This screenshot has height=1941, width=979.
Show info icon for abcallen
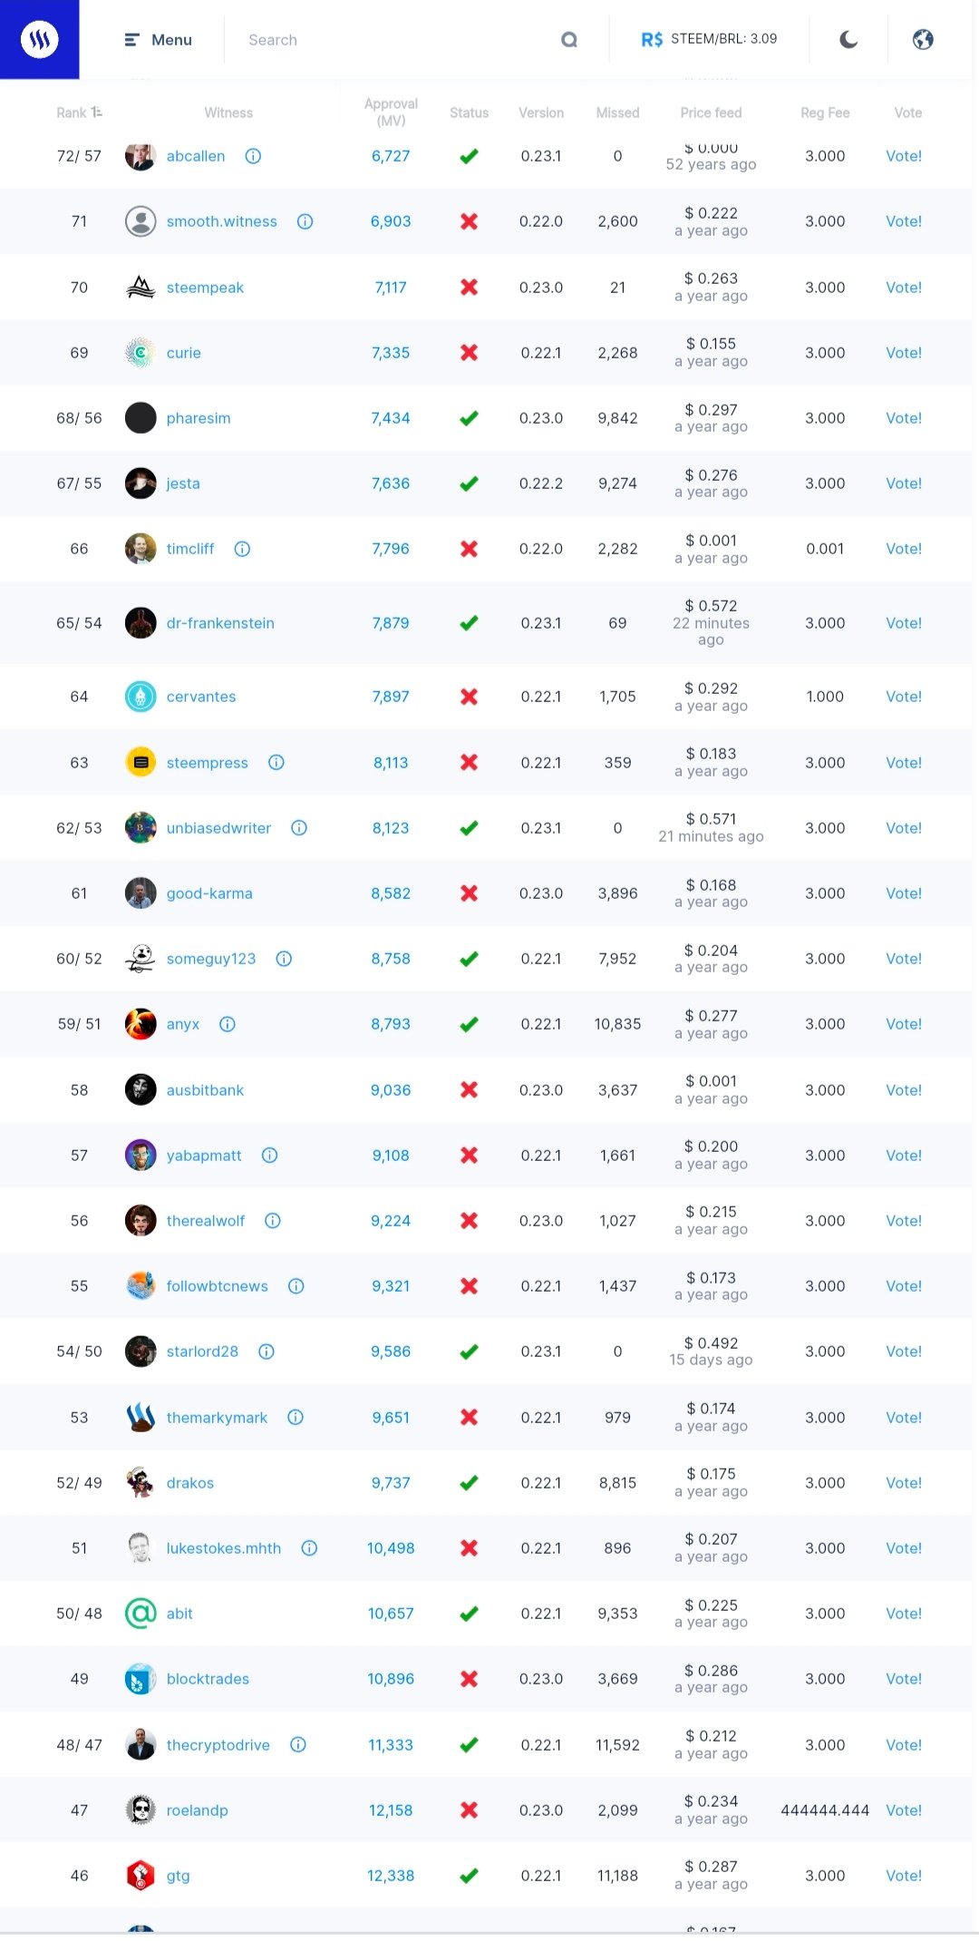point(254,156)
